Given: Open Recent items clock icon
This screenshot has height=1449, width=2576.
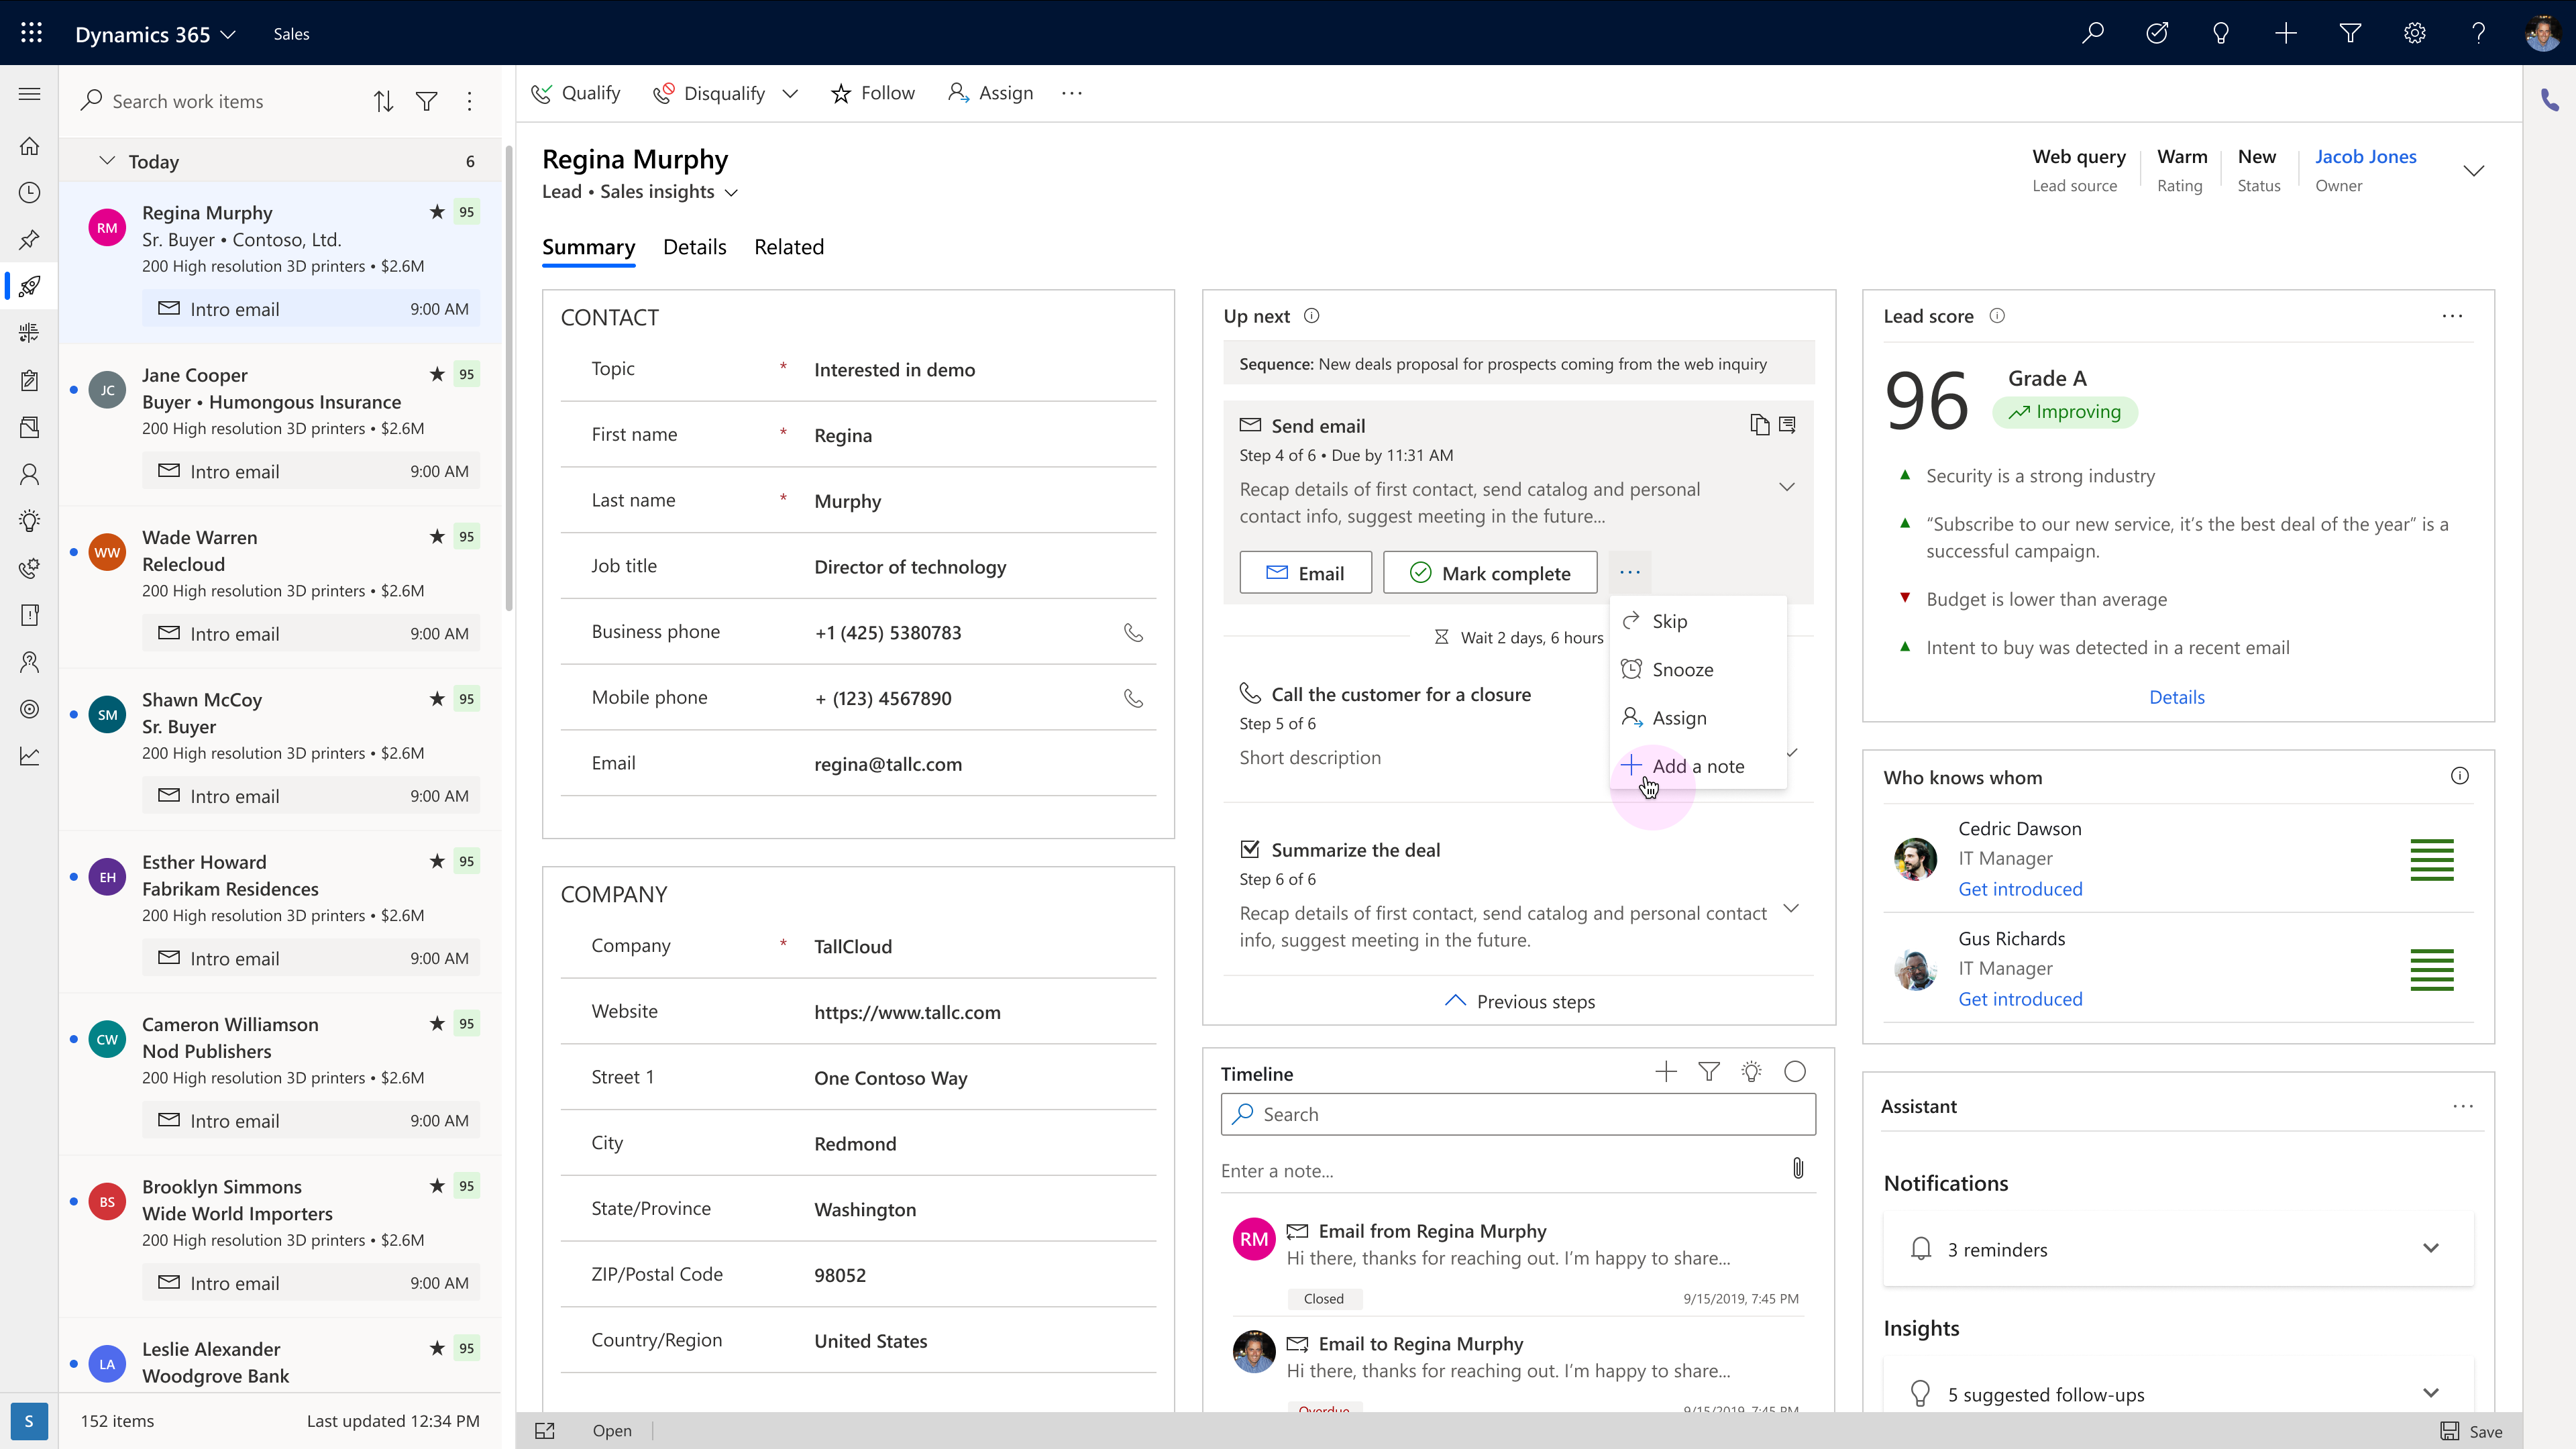Looking at the screenshot, I should 30,192.
